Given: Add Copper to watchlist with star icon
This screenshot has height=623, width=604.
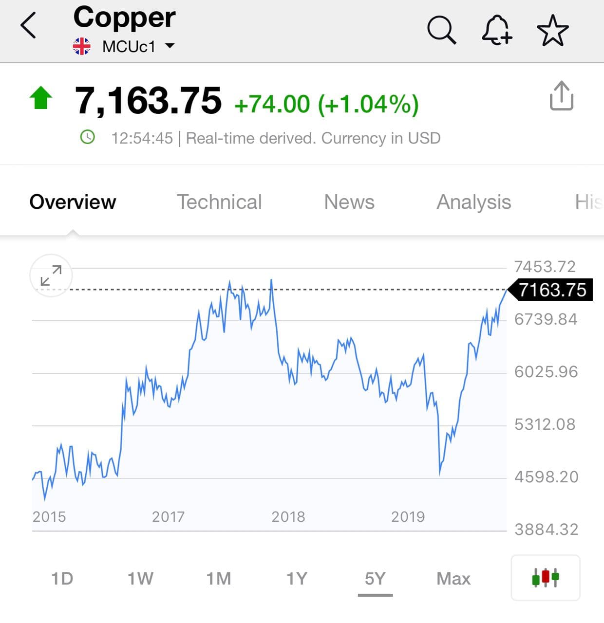Looking at the screenshot, I should click(x=552, y=30).
